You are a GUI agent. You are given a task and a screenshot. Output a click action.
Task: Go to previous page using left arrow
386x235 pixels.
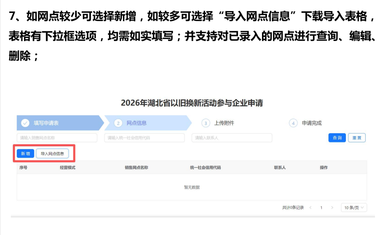click(310, 207)
